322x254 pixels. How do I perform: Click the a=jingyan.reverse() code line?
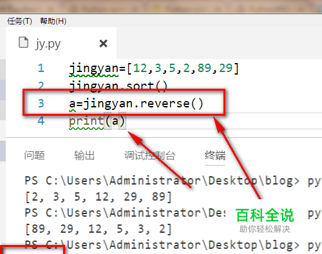pyautogui.click(x=136, y=104)
